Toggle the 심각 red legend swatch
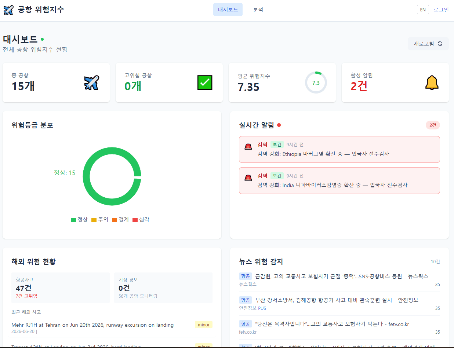The image size is (454, 348). coord(135,220)
